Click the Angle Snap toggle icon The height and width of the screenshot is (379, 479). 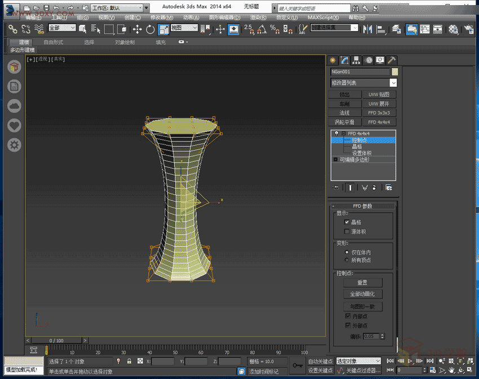(x=261, y=29)
